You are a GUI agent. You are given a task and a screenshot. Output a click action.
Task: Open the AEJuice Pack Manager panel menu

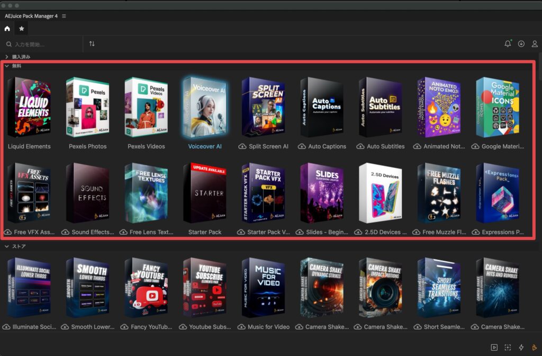point(64,16)
